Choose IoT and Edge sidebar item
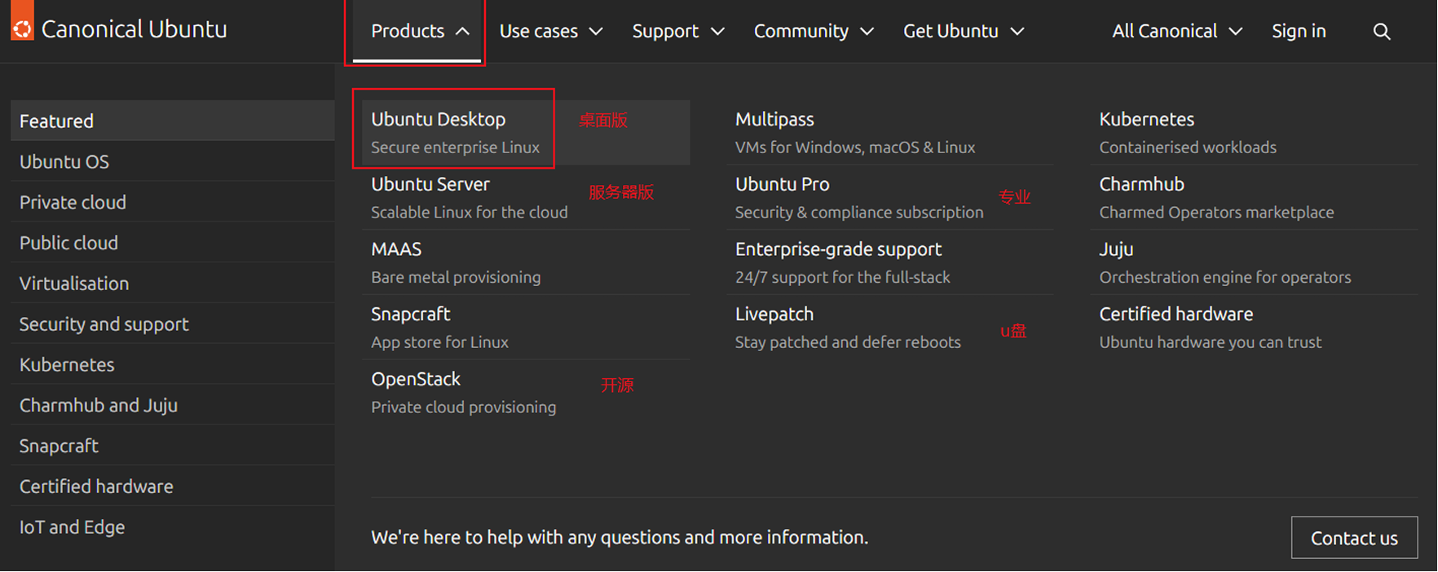Viewport: 1438px width, 572px height. click(x=72, y=527)
